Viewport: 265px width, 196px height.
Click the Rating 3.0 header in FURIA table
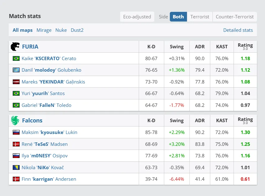(x=245, y=46)
